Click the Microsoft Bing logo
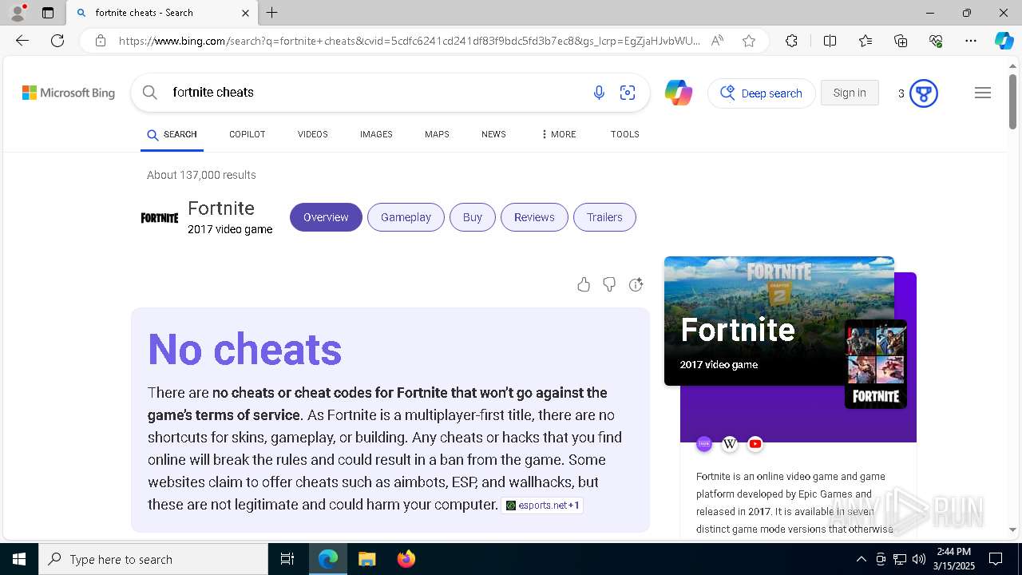This screenshot has height=575, width=1022. coord(69,93)
